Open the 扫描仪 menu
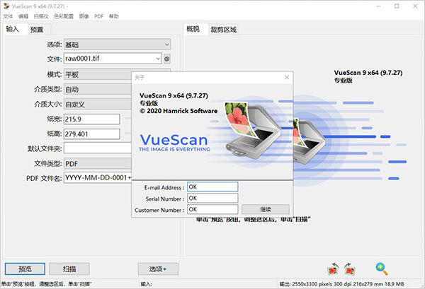The height and width of the screenshot is (289, 425). pos(41,16)
